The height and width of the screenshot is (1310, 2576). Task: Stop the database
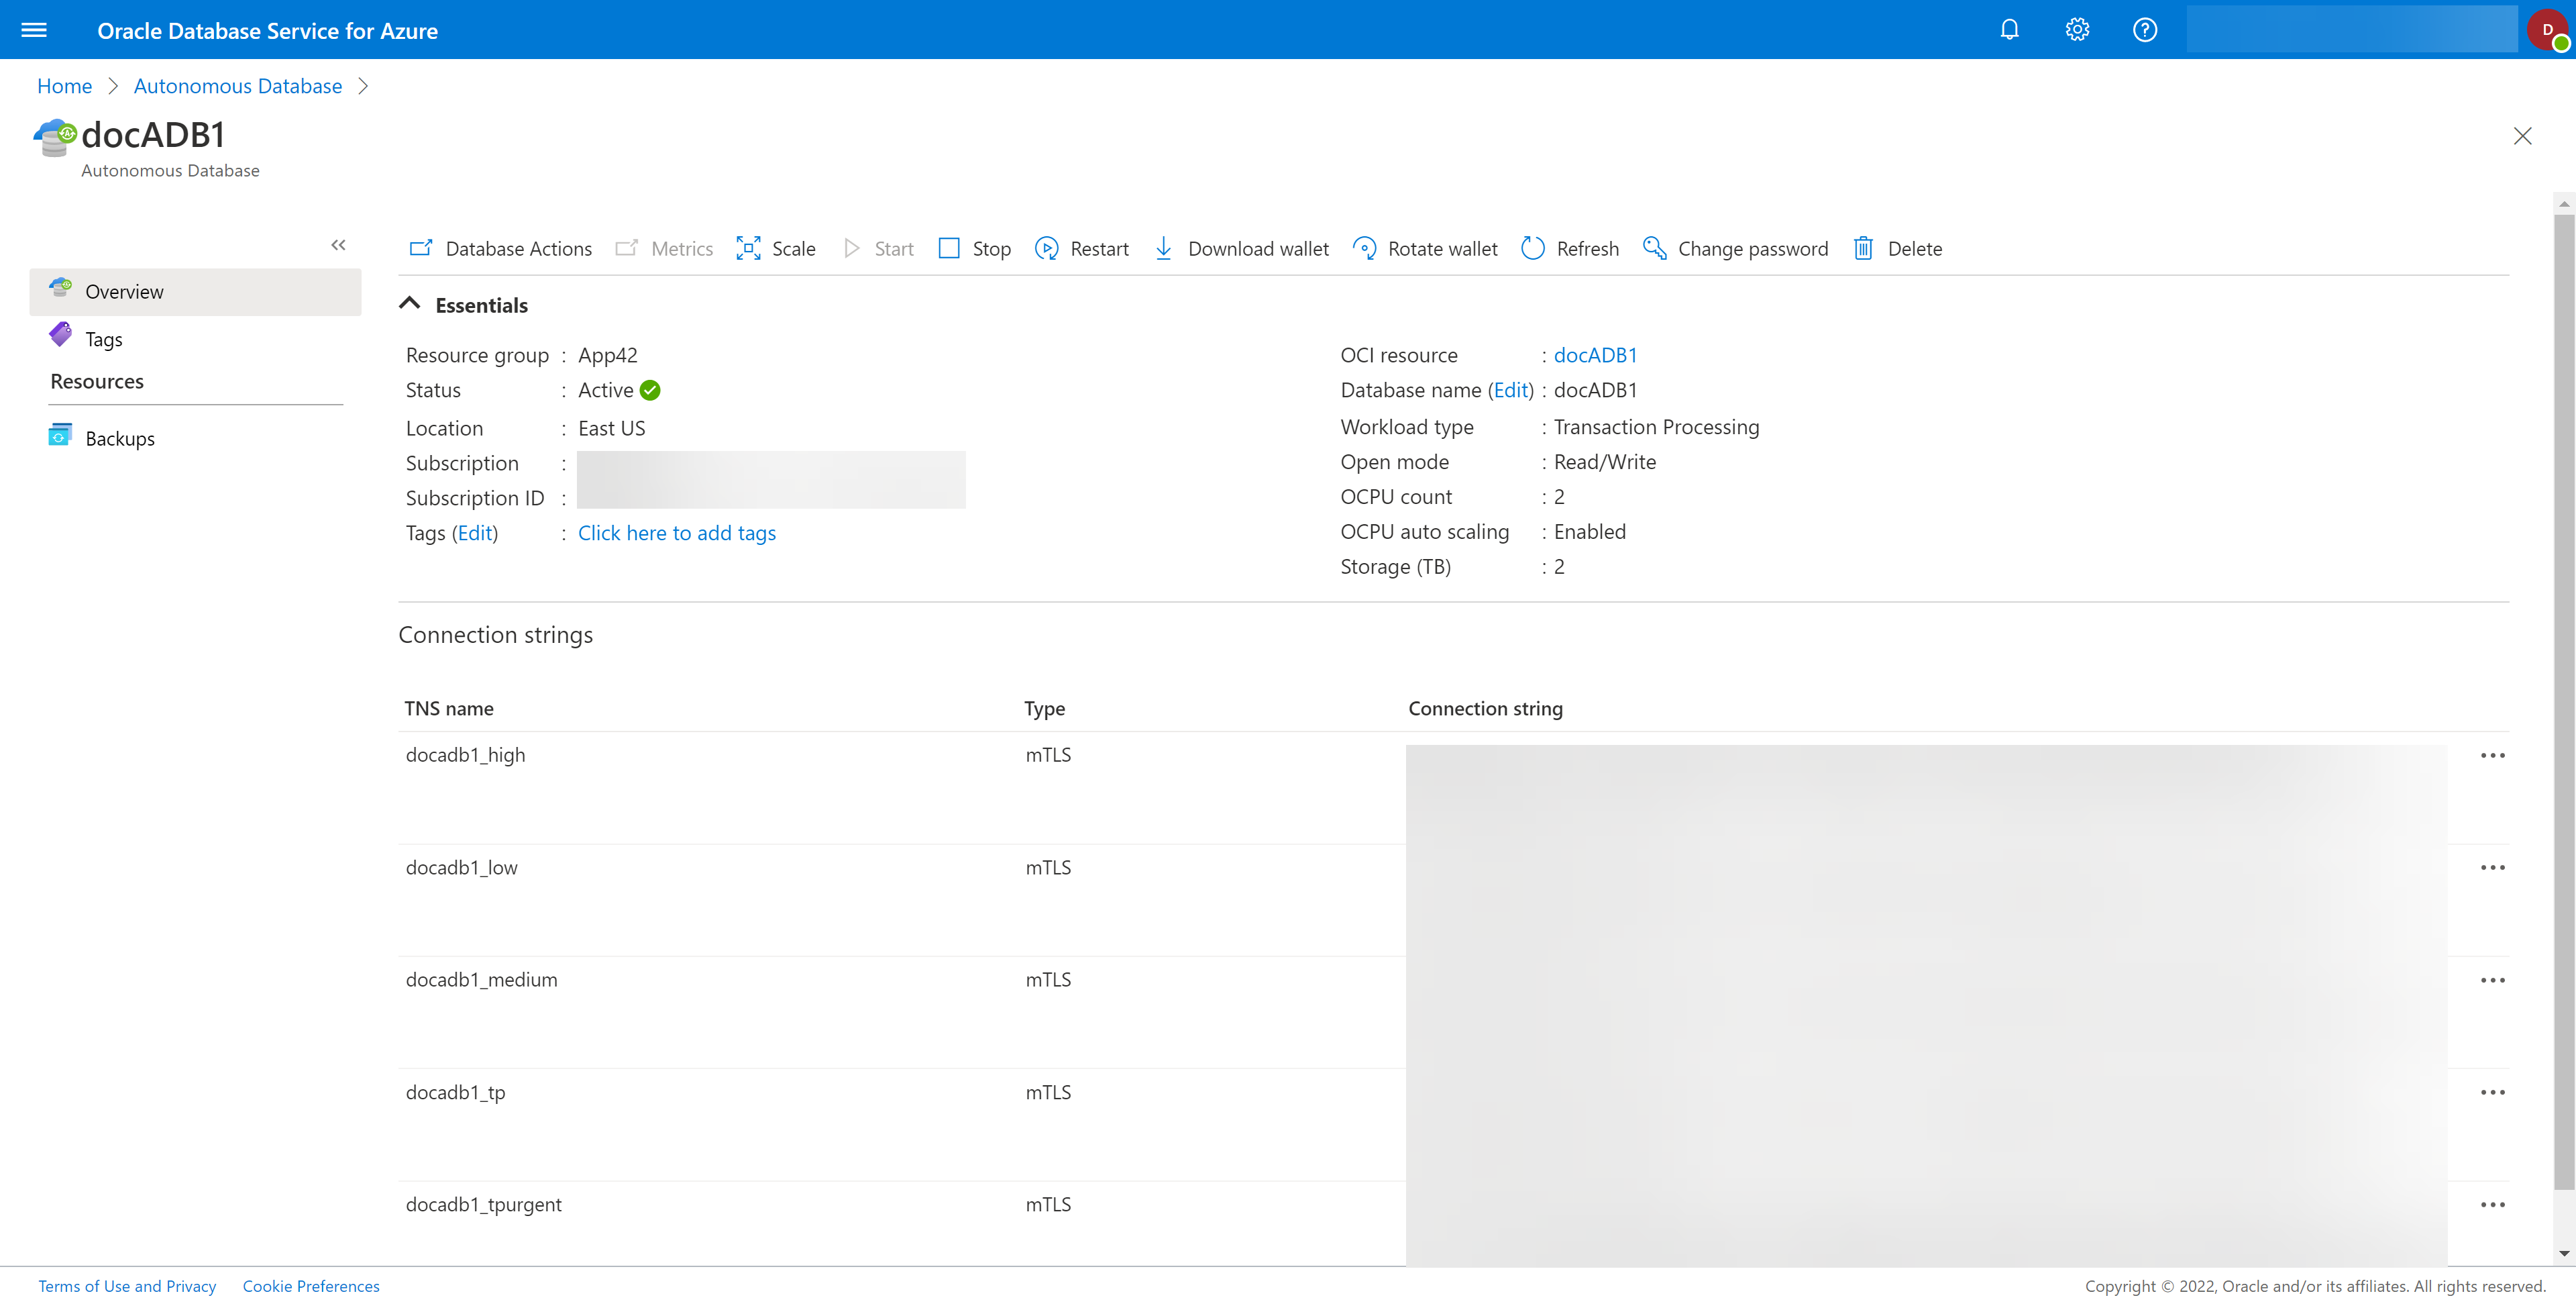click(975, 248)
